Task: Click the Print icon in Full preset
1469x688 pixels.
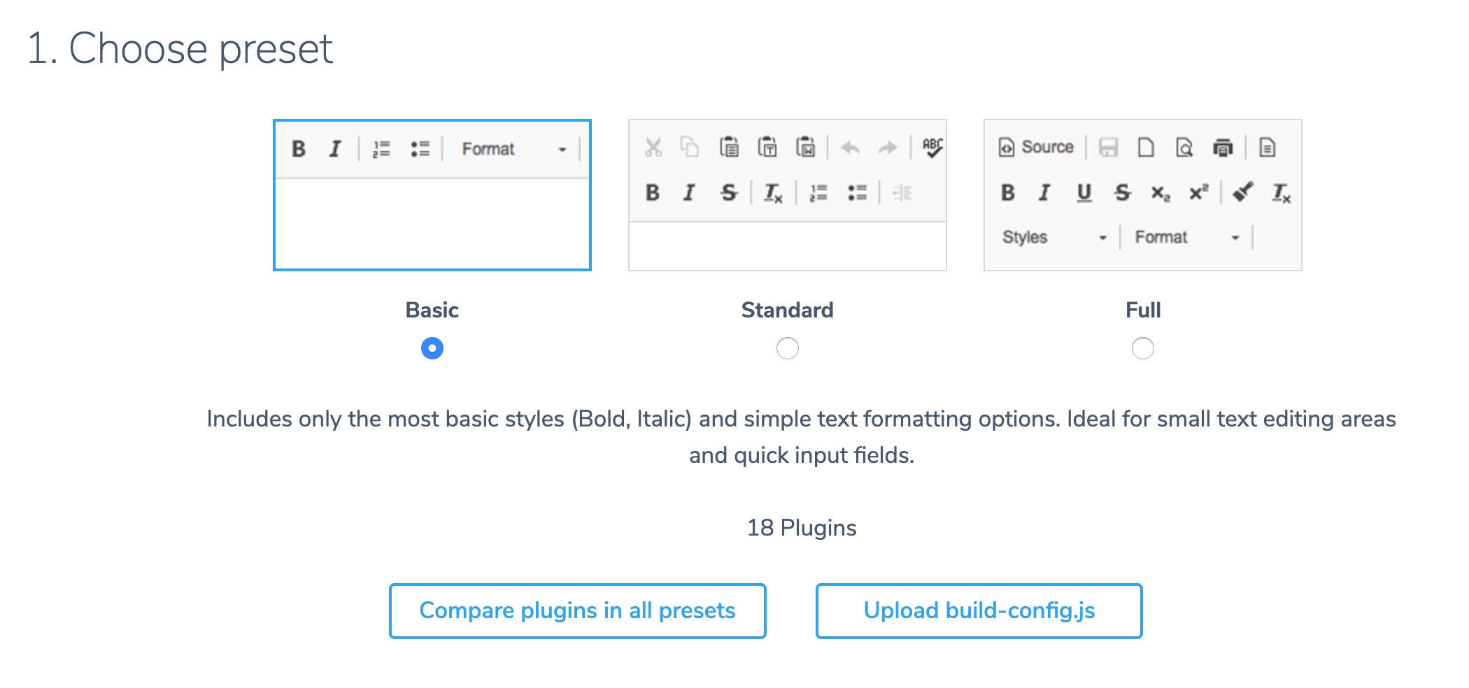Action: pos(1222,148)
